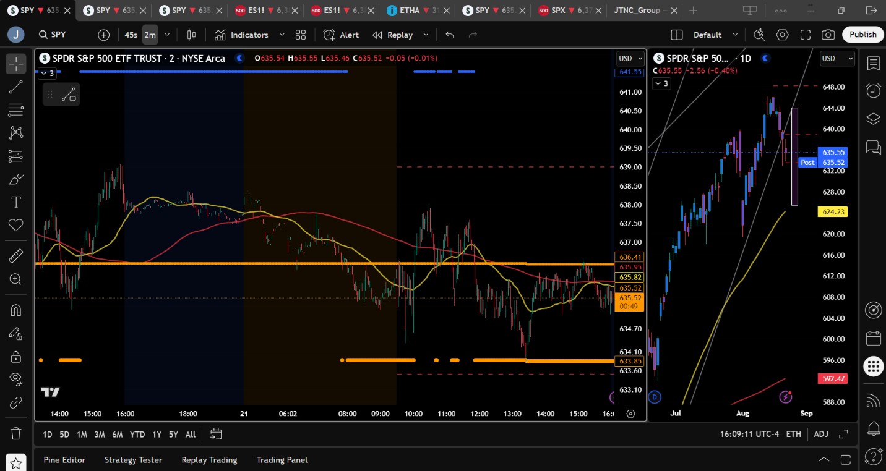Viewport: 886px width, 471px height.
Task: Open the Fibonacci retracement tools
Action: [x=16, y=110]
